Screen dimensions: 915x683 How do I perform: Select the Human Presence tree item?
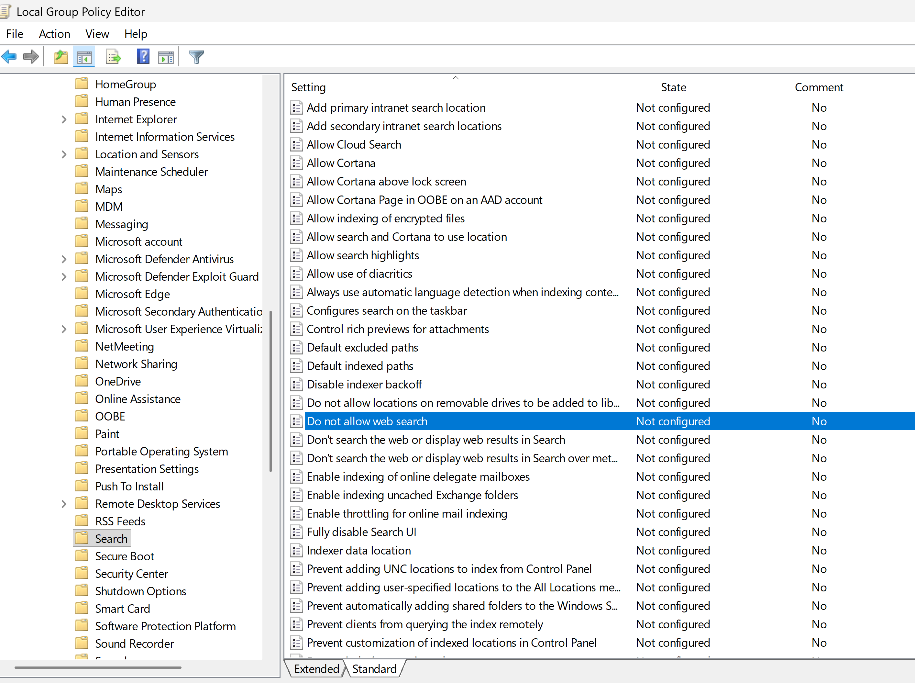tap(135, 102)
